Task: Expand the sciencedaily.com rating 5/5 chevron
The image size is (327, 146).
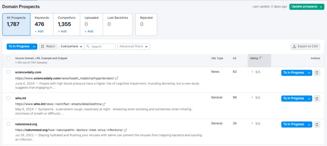Action: coord(252,72)
